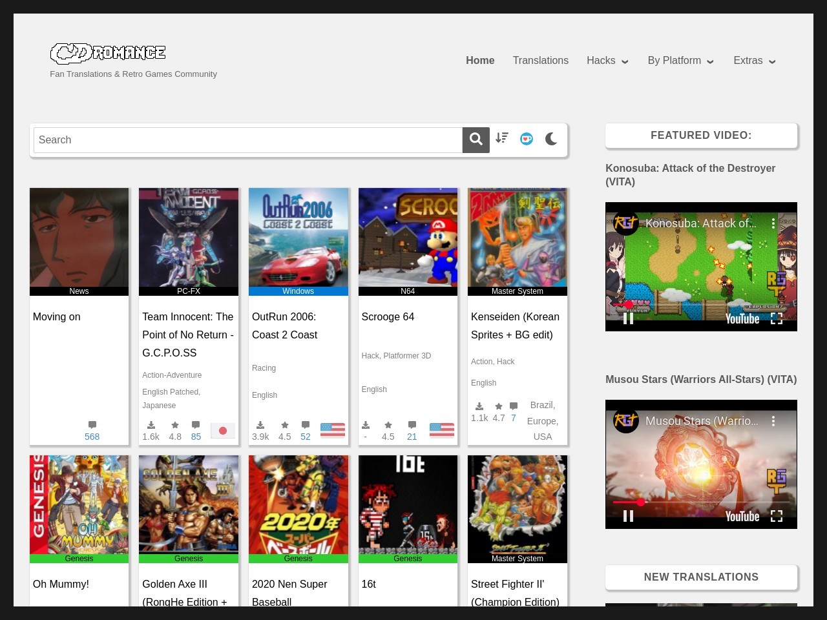Image resolution: width=827 pixels, height=620 pixels.
Task: Open more options on Musou Stars video
Action: tap(773, 421)
